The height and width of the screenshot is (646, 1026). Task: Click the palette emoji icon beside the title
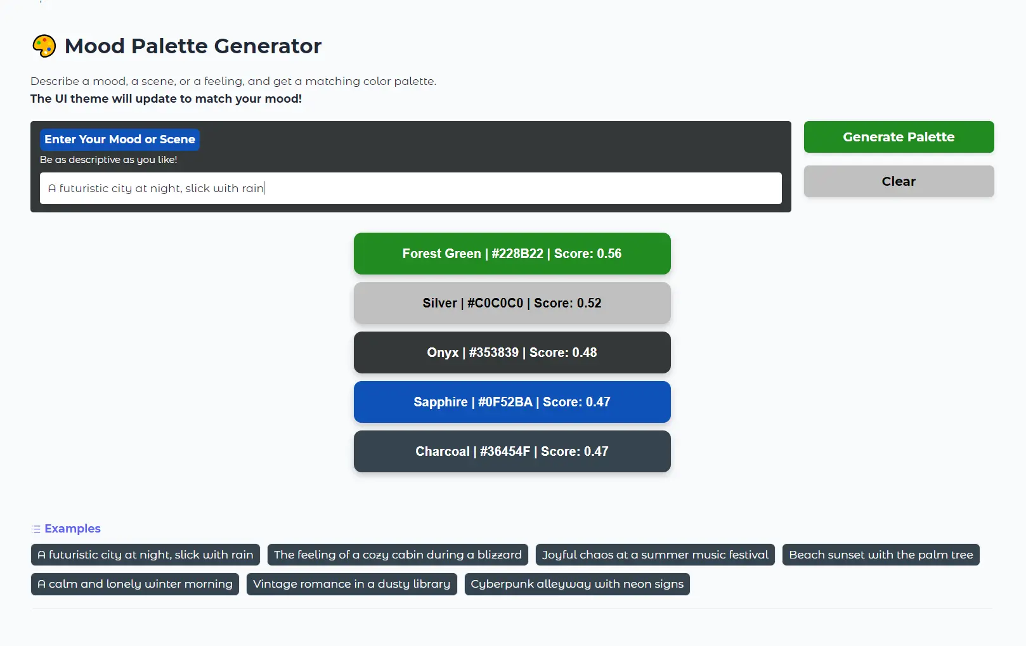pyautogui.click(x=44, y=46)
